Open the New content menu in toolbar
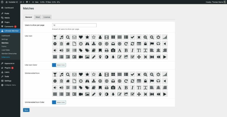 tap(35, 2)
